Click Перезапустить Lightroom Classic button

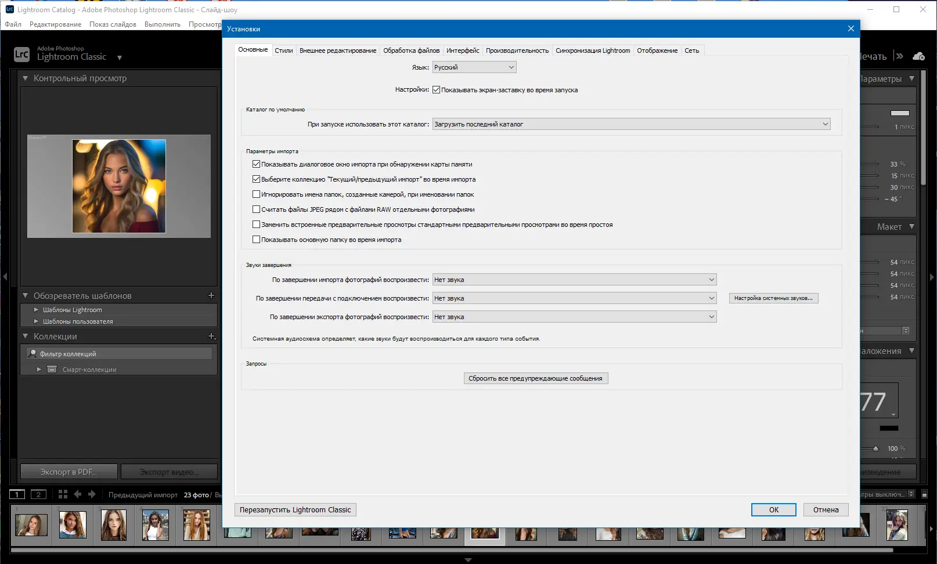(x=295, y=509)
